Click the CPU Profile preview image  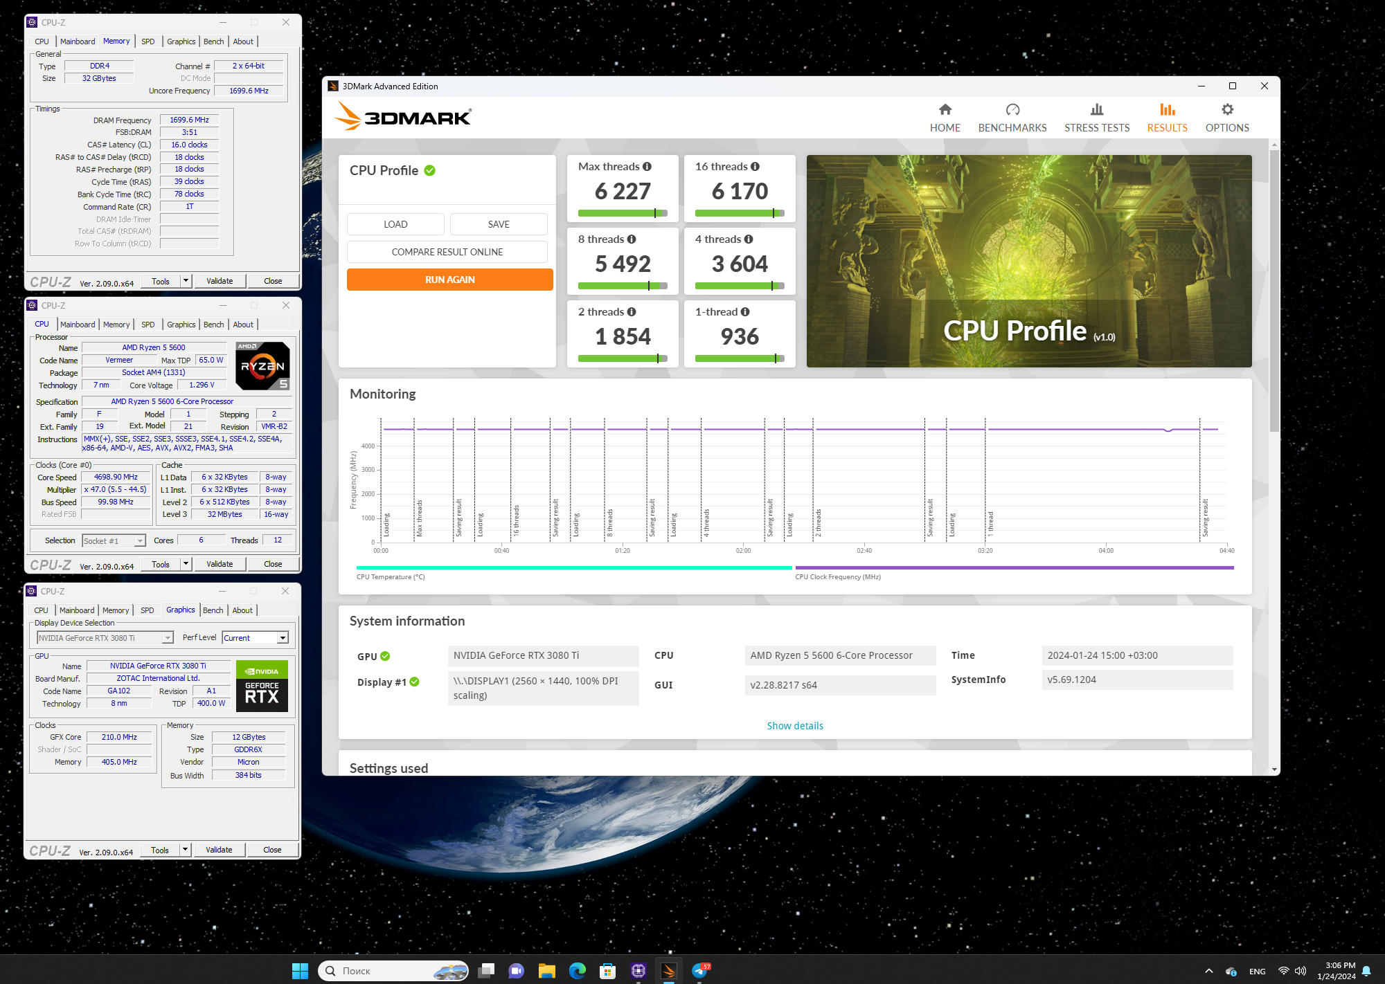point(1029,261)
